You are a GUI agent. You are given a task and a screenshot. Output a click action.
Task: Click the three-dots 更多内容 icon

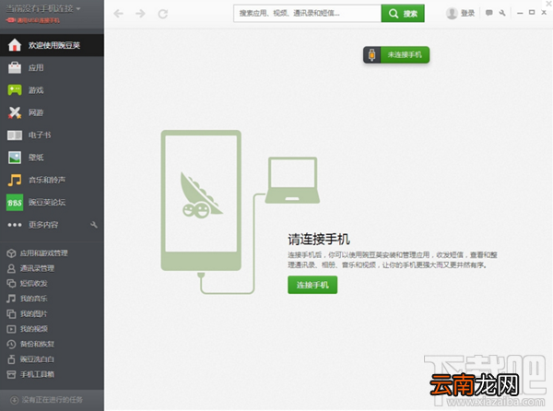(x=15, y=225)
